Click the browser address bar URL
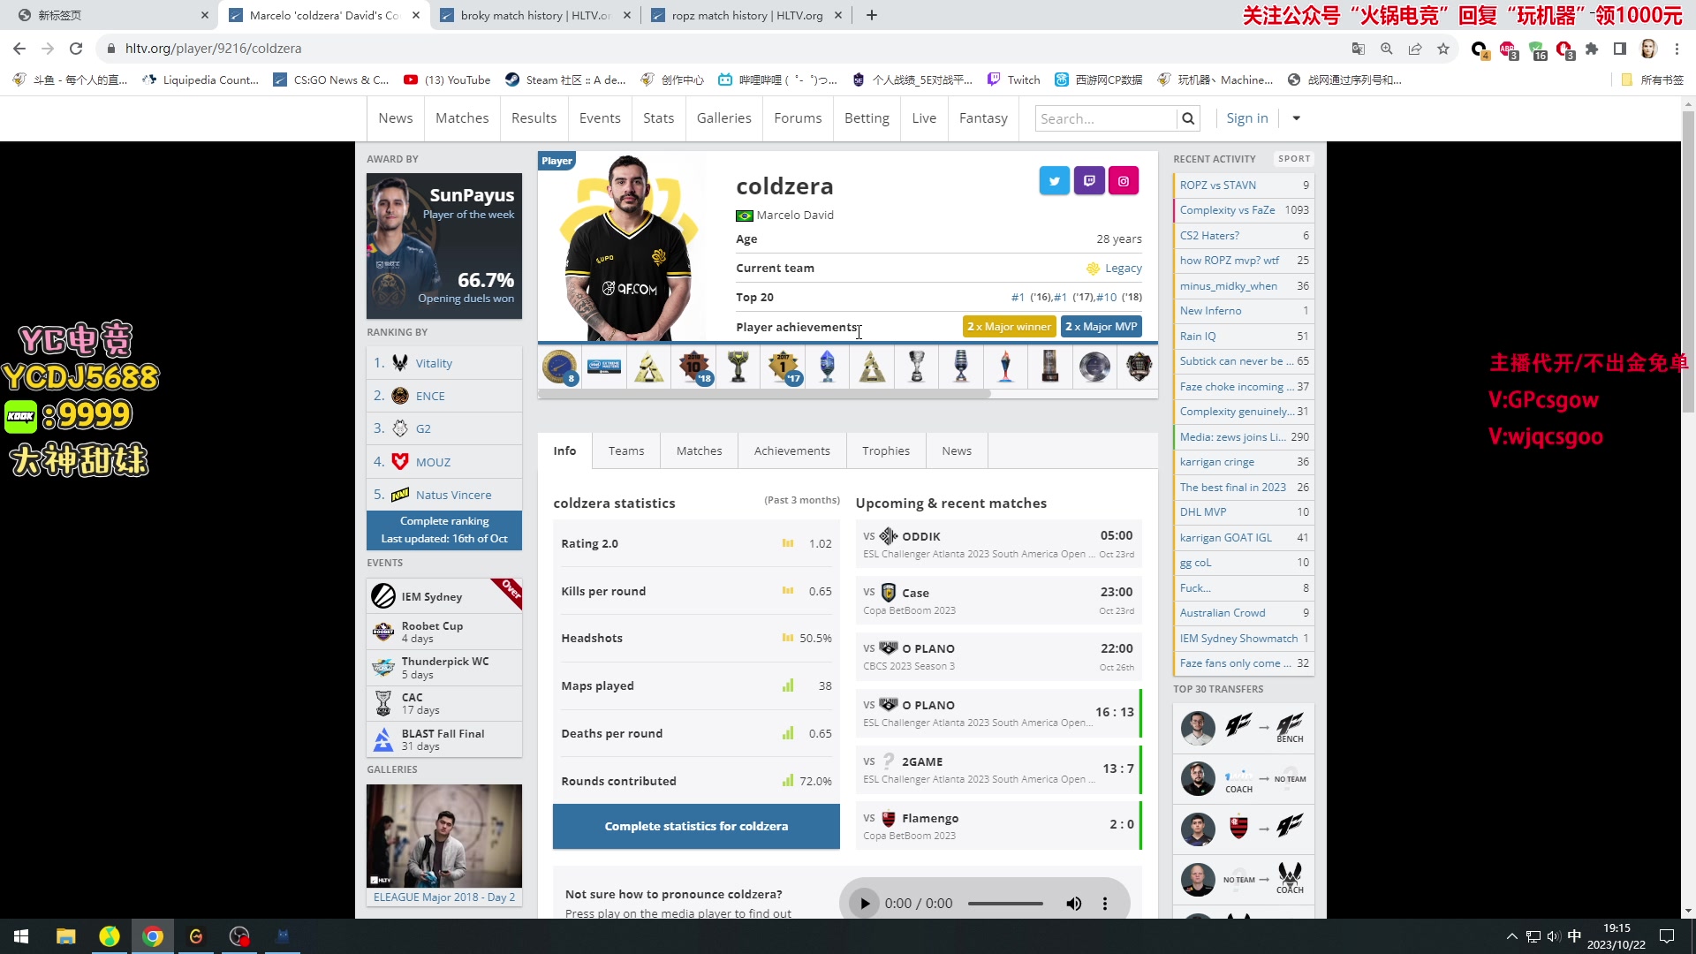Image resolution: width=1696 pixels, height=954 pixels. point(213,49)
